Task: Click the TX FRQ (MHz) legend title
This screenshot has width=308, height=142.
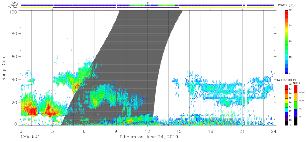Action: (x=287, y=80)
